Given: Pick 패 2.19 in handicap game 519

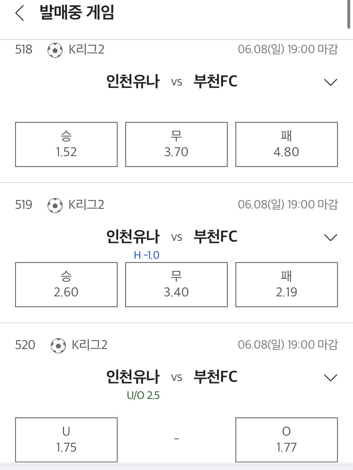Looking at the screenshot, I should click(x=287, y=285).
